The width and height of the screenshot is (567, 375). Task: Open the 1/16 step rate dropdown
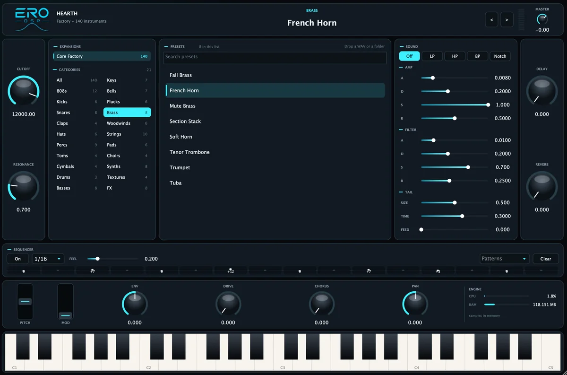(x=48, y=259)
